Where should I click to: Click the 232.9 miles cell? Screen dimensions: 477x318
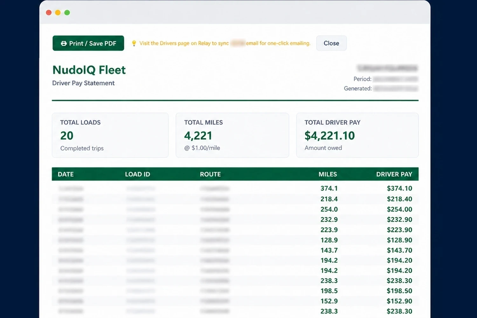(329, 219)
